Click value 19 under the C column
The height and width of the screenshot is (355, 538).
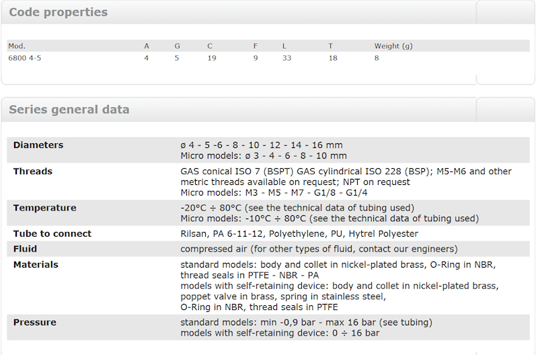coord(212,58)
